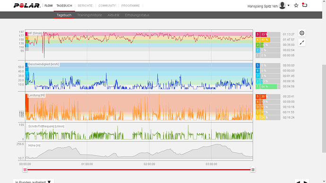Screen dimensions: 326x183
Task: Click the next arrow at bottom right
Action: 305,181
